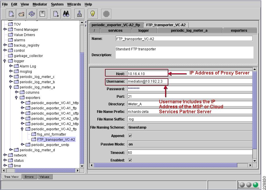Toggle the Append checkbox
266x190 pixels.
pos(130,136)
